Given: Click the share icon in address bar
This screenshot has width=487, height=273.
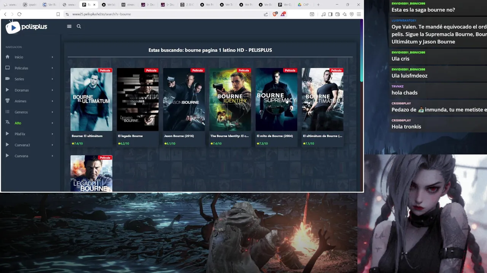Looking at the screenshot, I should point(266,14).
